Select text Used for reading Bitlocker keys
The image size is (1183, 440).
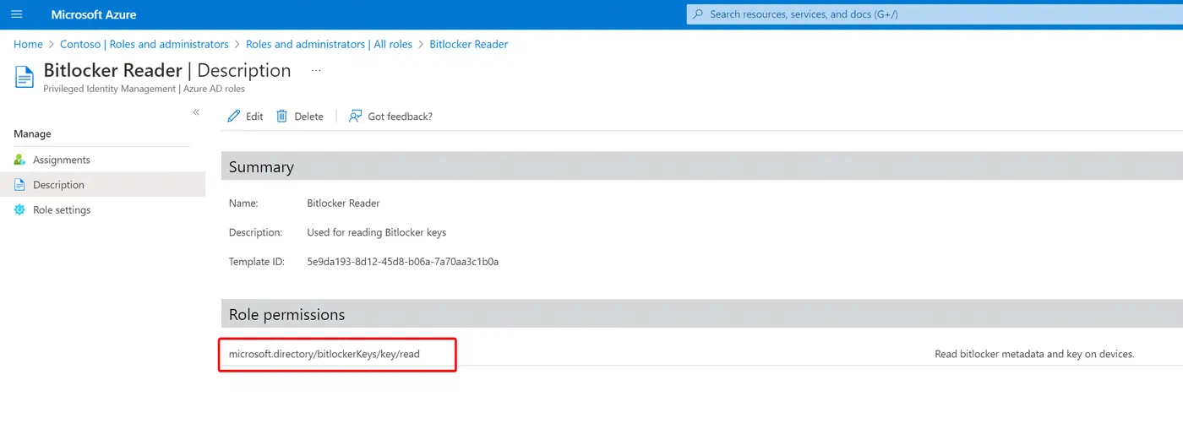(376, 232)
